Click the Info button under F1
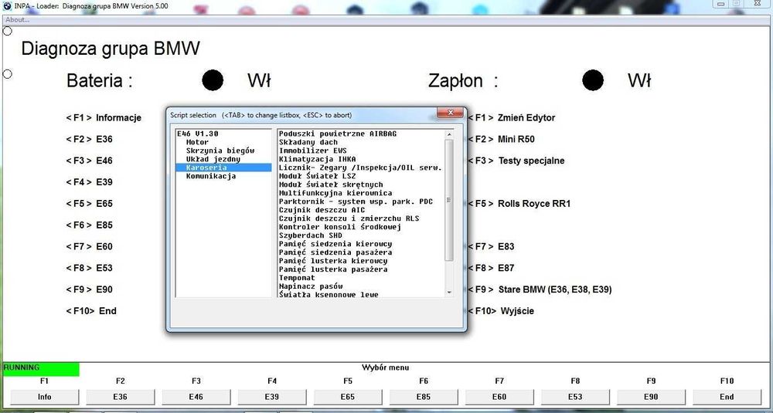773x413 pixels. (x=44, y=397)
